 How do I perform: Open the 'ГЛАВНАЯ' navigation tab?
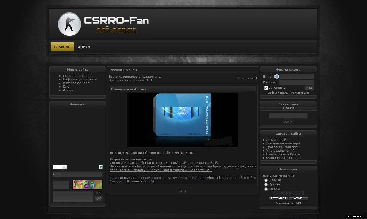click(62, 47)
